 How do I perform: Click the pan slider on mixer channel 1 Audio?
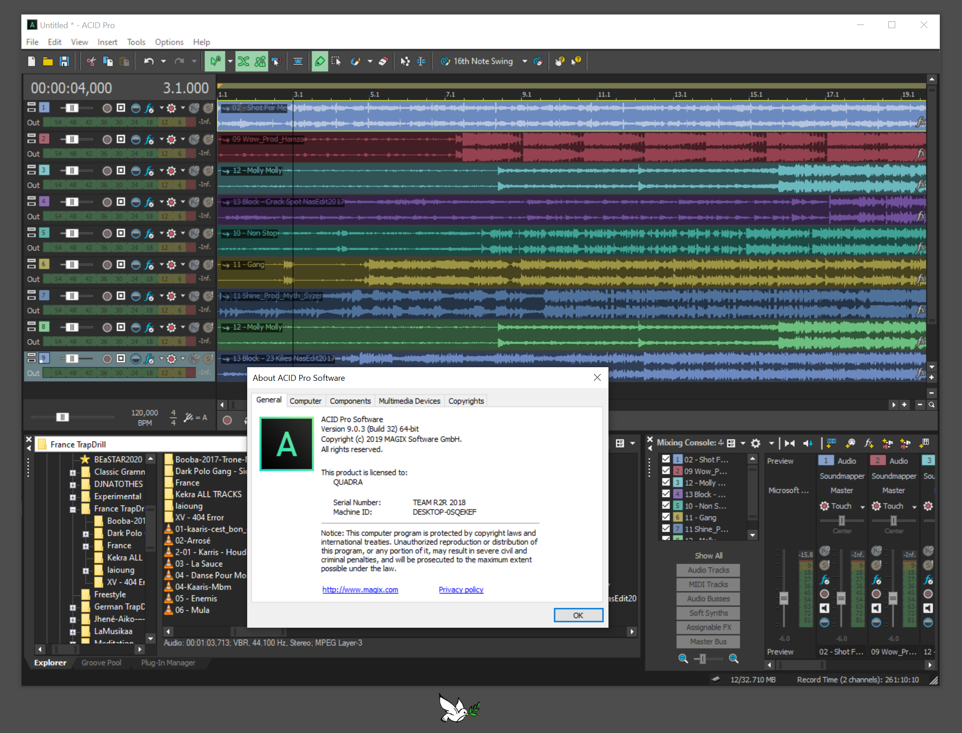(x=842, y=521)
